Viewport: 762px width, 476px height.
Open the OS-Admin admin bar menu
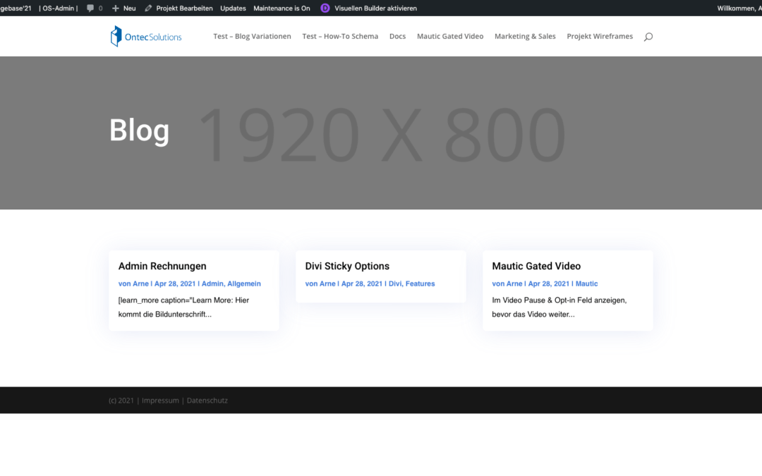point(59,8)
